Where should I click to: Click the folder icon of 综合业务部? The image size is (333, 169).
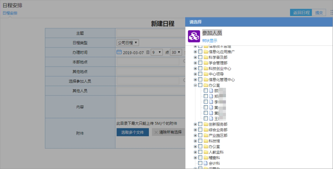coord(206,130)
